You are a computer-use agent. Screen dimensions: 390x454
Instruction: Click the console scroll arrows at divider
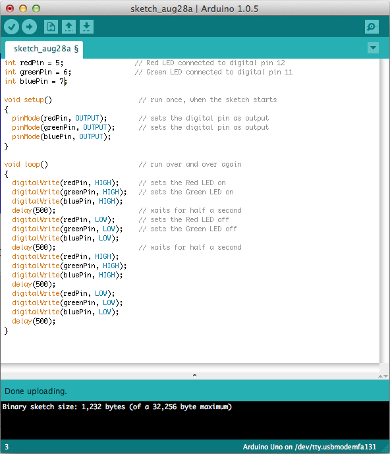coord(383,376)
